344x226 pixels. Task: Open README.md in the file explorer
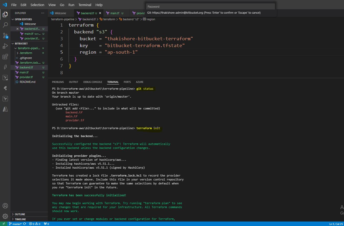(27, 82)
